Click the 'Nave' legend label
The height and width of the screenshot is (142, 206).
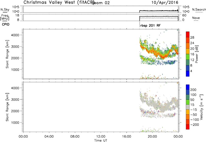pos(196,18)
